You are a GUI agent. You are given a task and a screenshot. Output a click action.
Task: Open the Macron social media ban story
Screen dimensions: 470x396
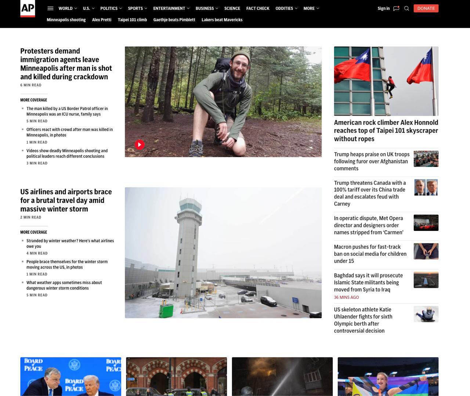pos(370,254)
